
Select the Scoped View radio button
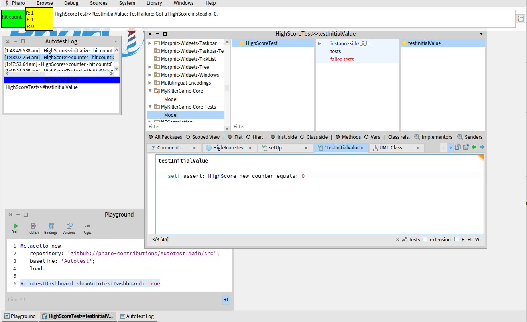click(188, 137)
